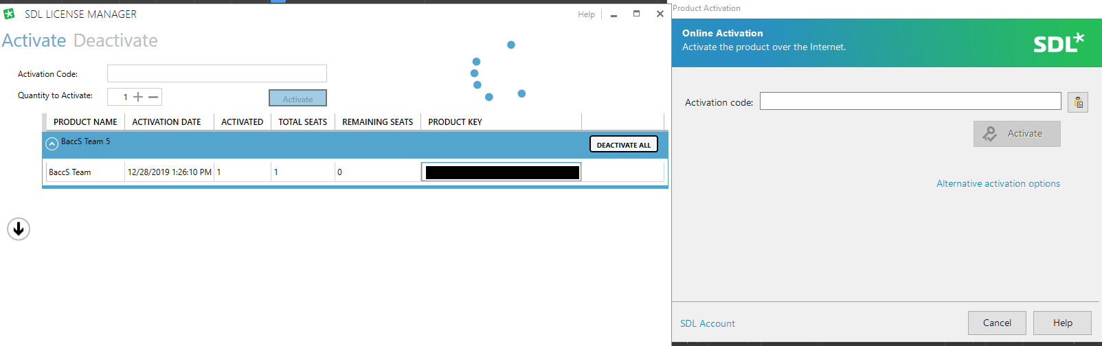This screenshot has height=346, width=1102.
Task: Collapse the BaccS Team 5 group
Action: [52, 144]
